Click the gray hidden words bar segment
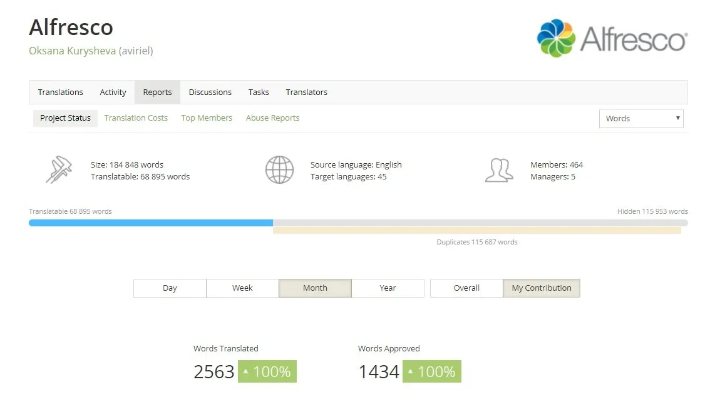The image size is (725, 412). (480, 223)
